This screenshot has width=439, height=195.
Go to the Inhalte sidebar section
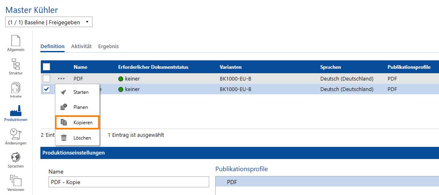pyautogui.click(x=16, y=90)
